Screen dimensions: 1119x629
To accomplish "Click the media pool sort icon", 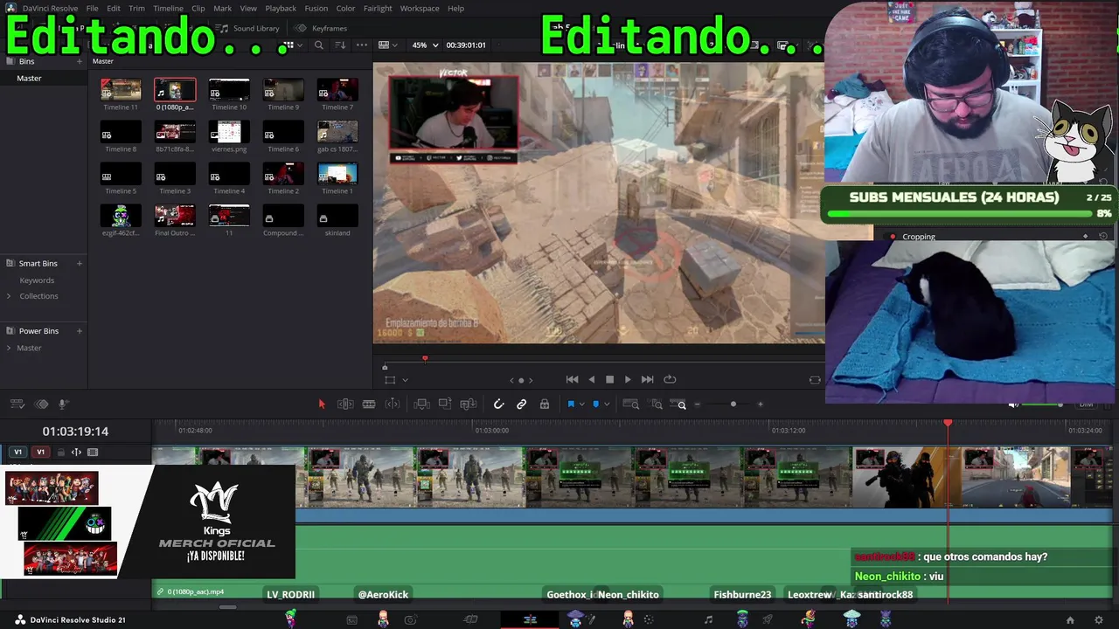I will tap(340, 45).
